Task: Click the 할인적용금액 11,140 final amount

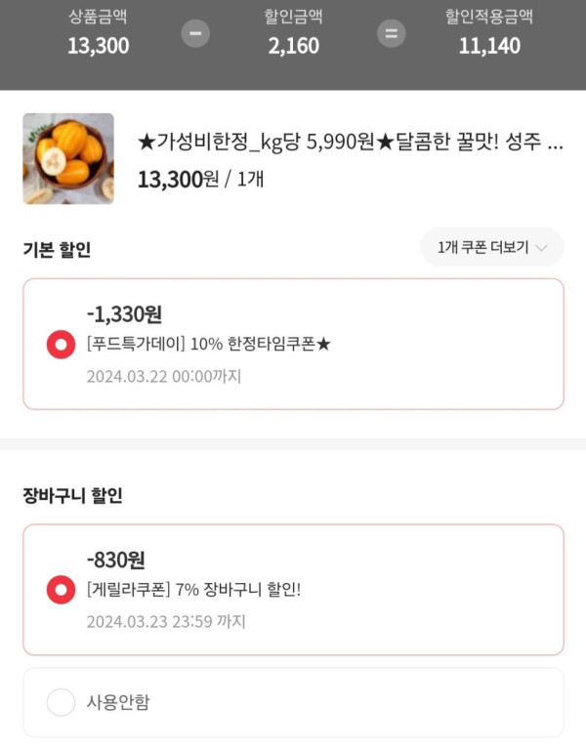Action: [488, 32]
